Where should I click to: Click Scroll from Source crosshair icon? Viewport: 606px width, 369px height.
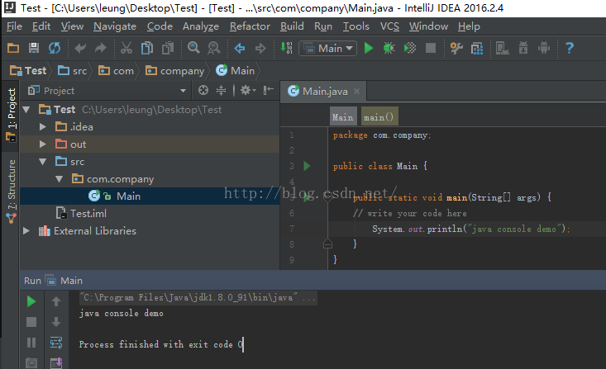203,90
